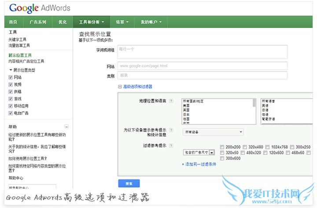Toggle the 电台广告 checkbox
The width and height of the screenshot is (317, 208).
[x=11, y=113]
